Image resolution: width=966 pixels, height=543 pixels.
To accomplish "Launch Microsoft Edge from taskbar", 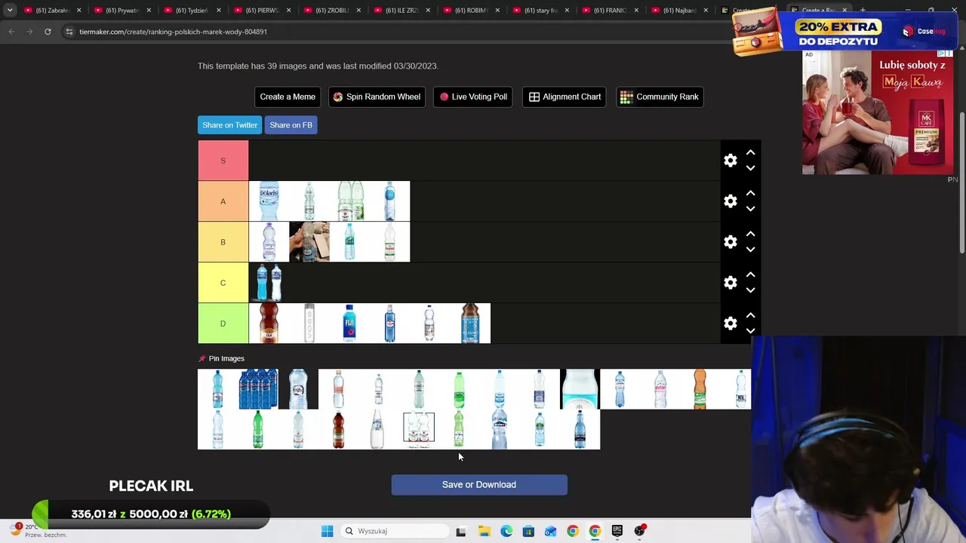I will (x=506, y=531).
